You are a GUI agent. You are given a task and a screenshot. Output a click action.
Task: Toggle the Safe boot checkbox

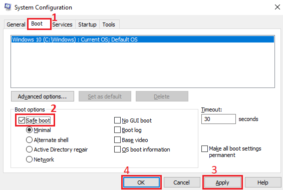(x=22, y=120)
